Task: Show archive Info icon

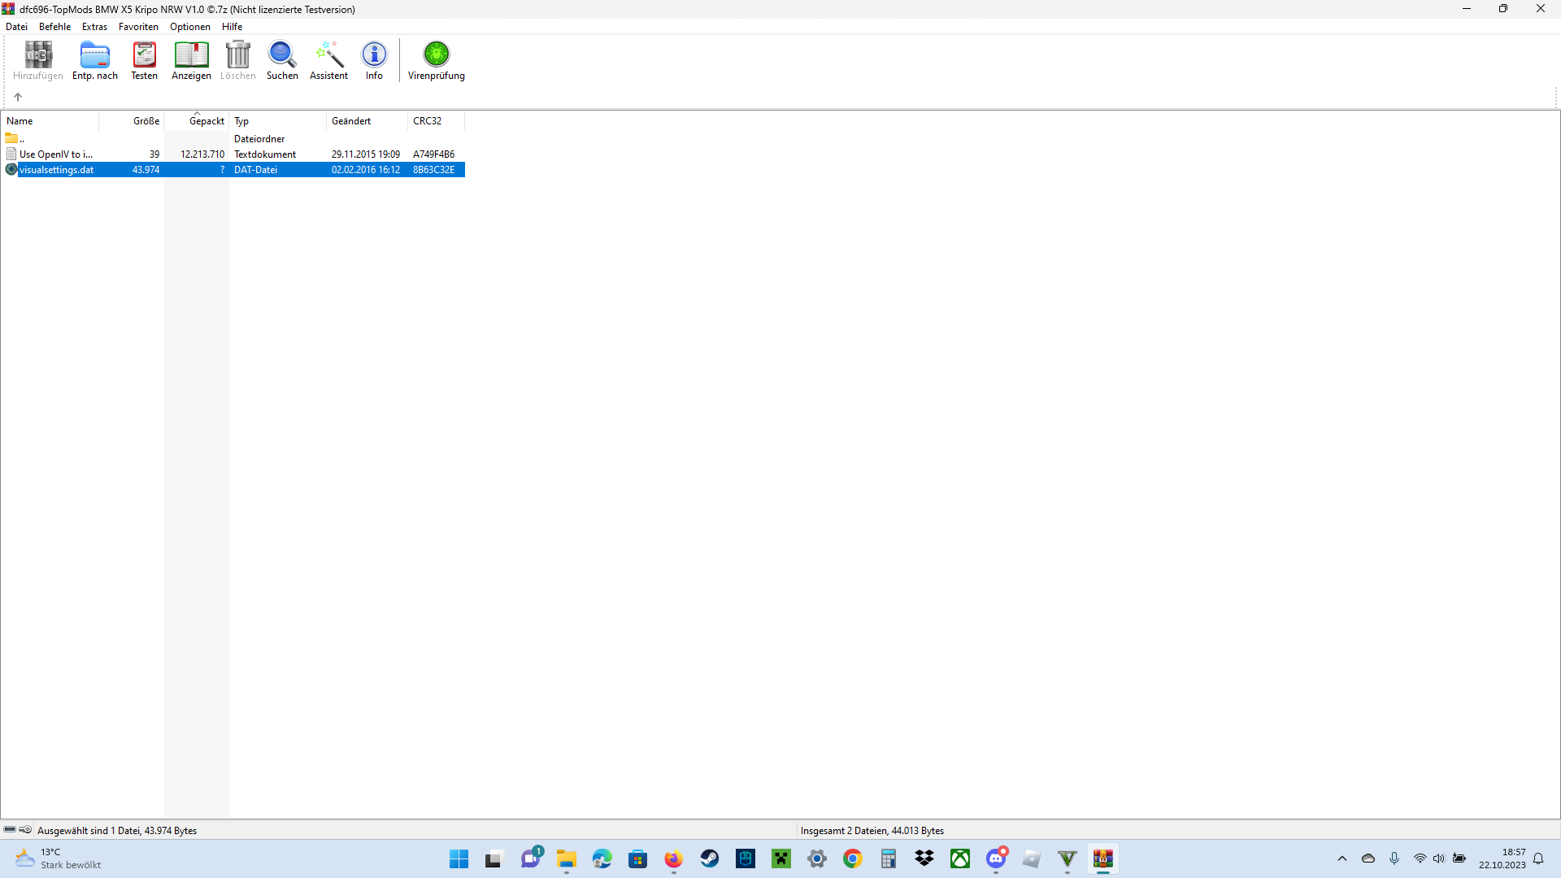Action: tap(374, 61)
